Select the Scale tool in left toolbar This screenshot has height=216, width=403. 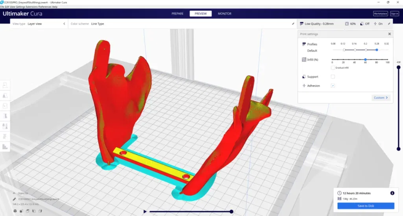point(5,96)
